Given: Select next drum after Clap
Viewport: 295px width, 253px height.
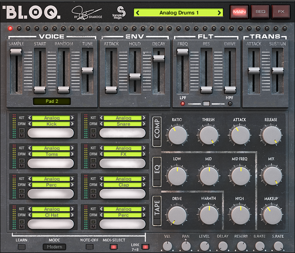Looking at the screenshot, I should click(144, 185).
